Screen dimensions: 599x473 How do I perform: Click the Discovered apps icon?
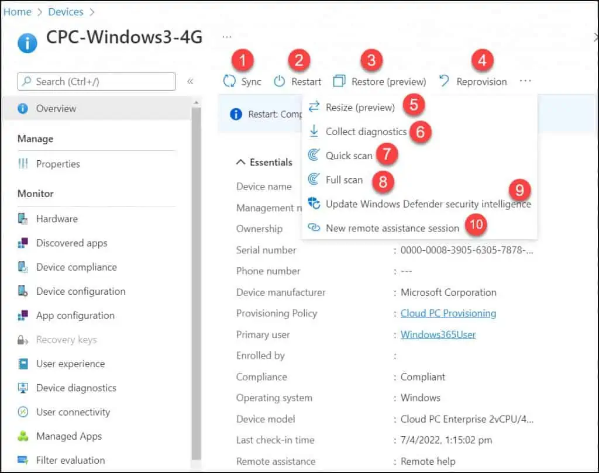pyautogui.click(x=23, y=243)
